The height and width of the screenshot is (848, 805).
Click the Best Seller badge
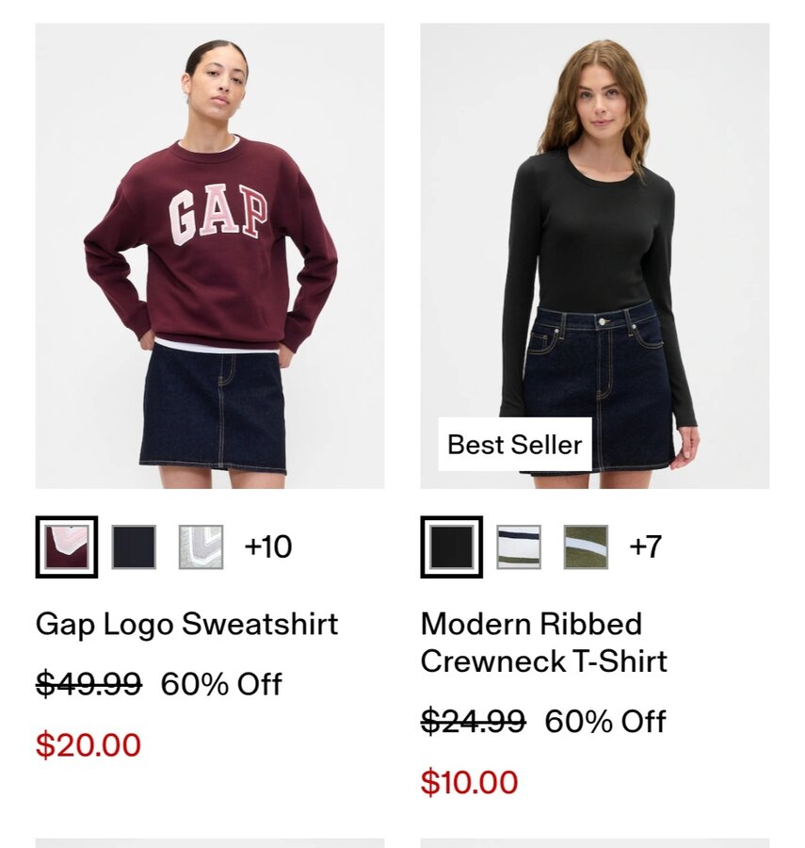pos(515,445)
